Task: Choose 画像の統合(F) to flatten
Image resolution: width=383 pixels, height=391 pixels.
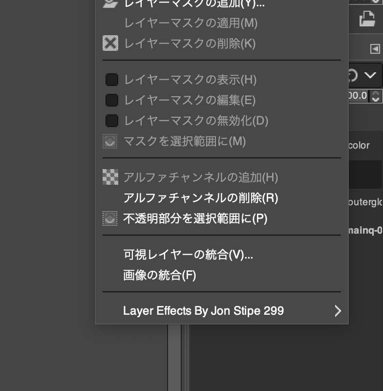Action: pos(221,275)
